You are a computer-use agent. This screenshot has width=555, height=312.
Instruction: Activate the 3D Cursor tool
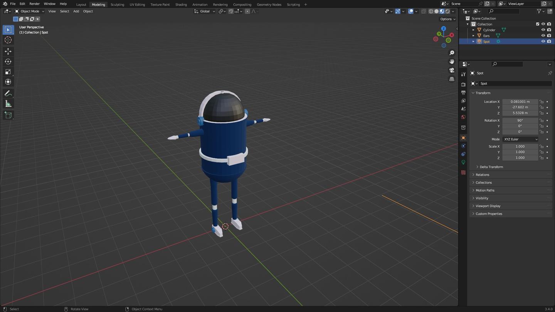[x=8, y=40]
